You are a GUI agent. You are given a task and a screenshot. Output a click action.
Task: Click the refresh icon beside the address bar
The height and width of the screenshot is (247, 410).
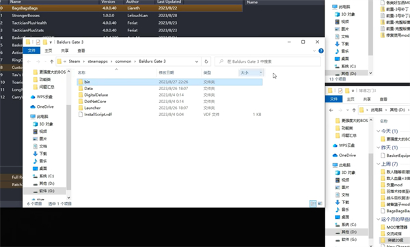[x=206, y=61]
